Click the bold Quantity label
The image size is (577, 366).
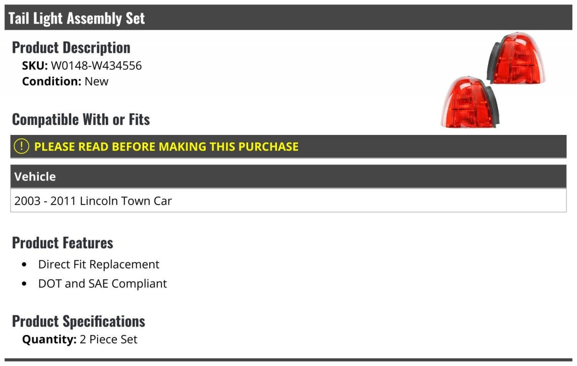[x=50, y=340]
